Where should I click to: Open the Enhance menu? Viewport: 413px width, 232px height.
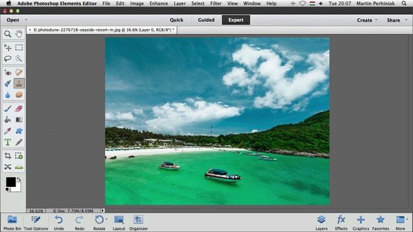pyautogui.click(x=159, y=3)
